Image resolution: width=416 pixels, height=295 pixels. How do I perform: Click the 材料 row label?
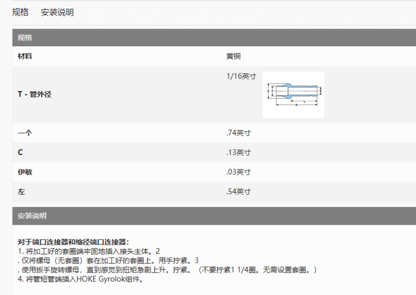25,56
